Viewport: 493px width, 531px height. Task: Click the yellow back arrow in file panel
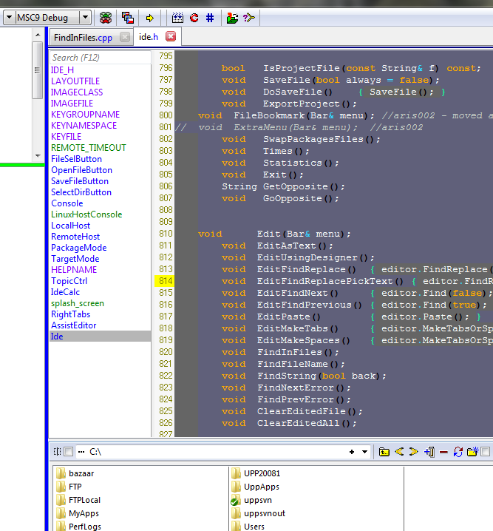point(399,451)
